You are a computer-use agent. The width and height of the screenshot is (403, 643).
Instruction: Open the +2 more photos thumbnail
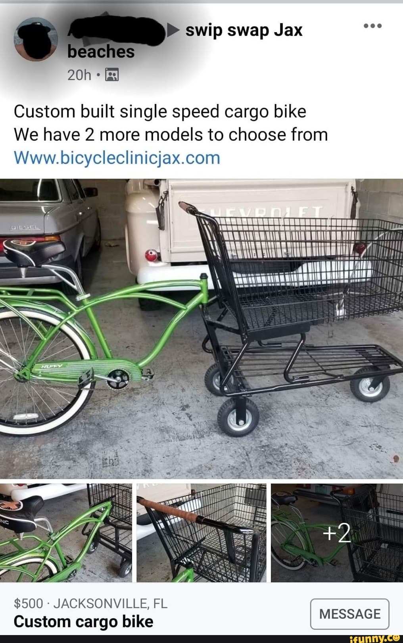pyautogui.click(x=337, y=533)
